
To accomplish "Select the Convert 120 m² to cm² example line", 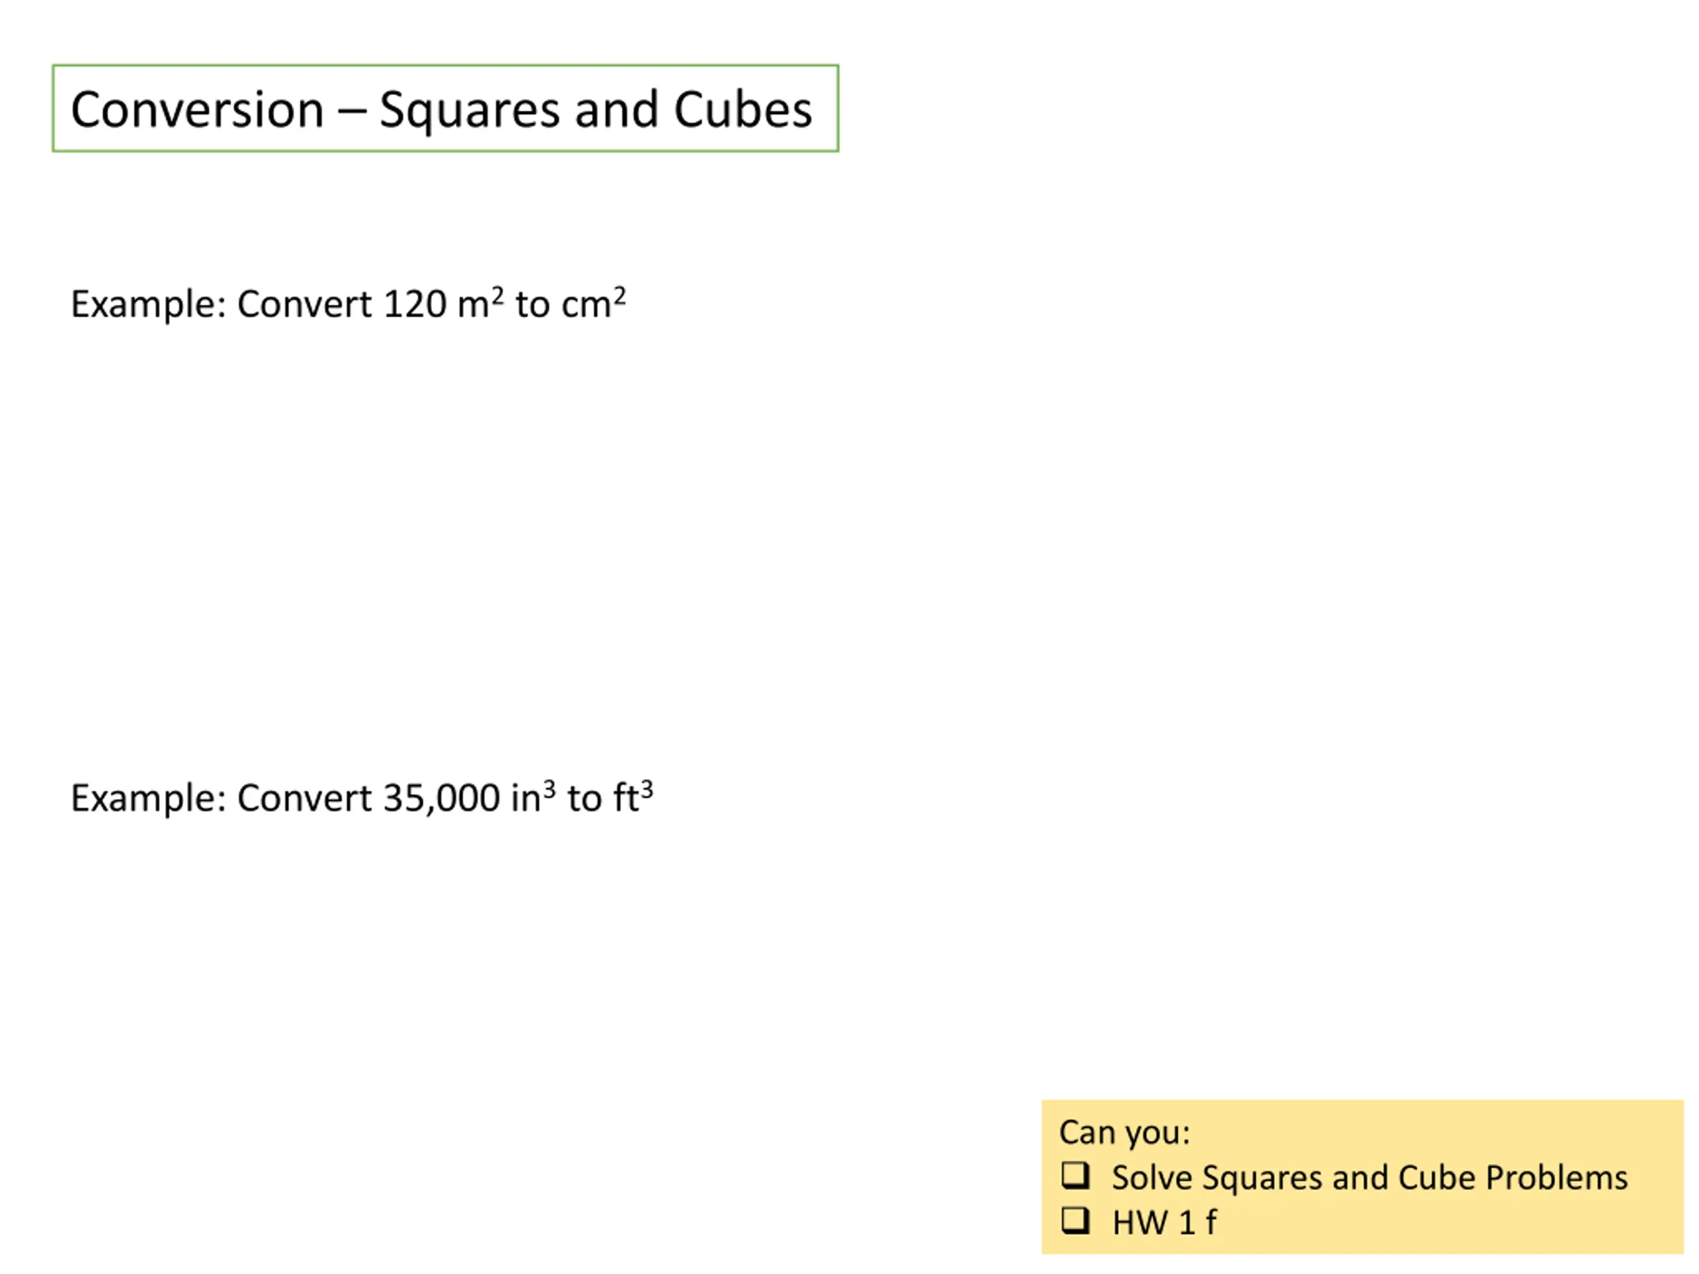I will coord(348,304).
